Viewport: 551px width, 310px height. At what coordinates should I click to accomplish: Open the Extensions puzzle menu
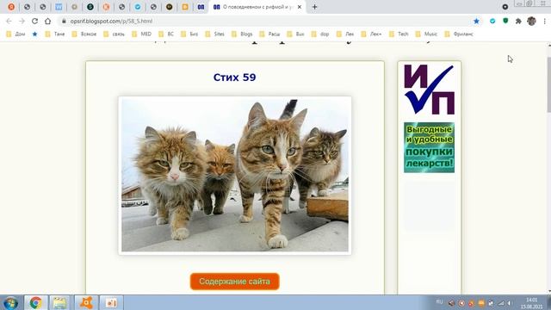point(518,21)
